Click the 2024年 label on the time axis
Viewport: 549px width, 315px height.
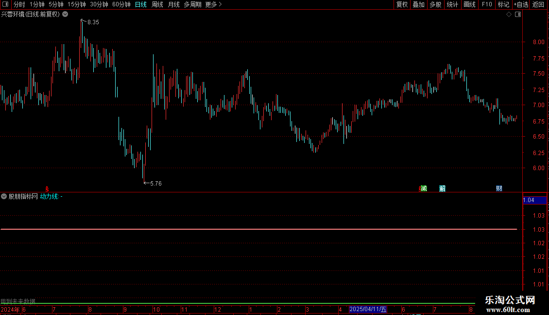coord(10,309)
